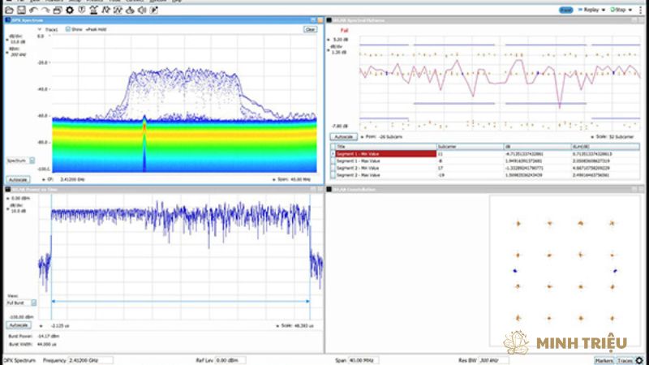649x365 pixels.
Task: Open the Spectrum trace type dropdown
Action: point(32,161)
